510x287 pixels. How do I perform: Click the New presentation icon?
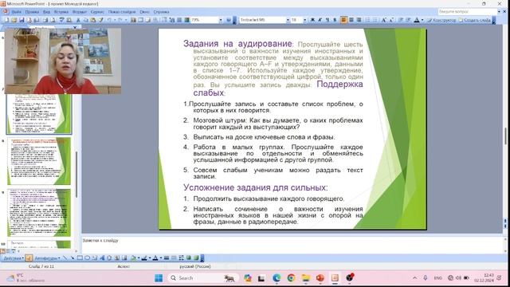point(6,20)
